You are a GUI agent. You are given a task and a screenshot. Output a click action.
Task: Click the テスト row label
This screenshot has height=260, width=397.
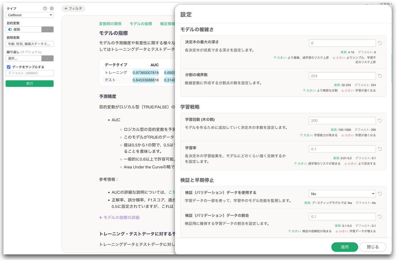tap(110, 80)
